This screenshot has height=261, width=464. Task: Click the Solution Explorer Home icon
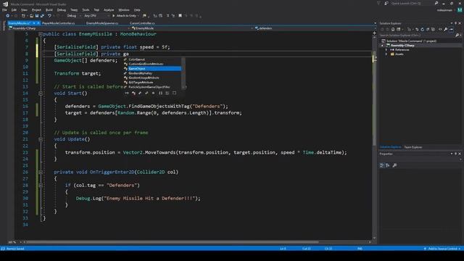tap(393, 29)
